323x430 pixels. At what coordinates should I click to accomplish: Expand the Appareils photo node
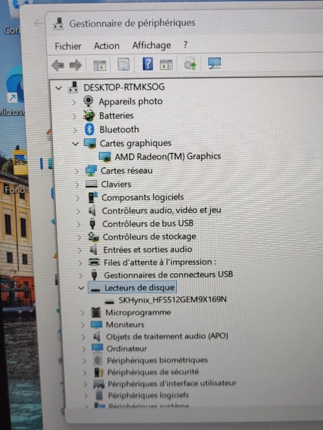point(73,103)
